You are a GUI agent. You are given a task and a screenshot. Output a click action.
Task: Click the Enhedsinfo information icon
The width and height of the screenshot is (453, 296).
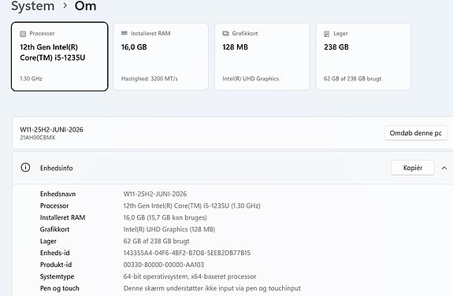click(25, 167)
